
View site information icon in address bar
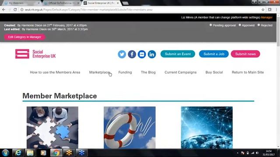(22, 10)
